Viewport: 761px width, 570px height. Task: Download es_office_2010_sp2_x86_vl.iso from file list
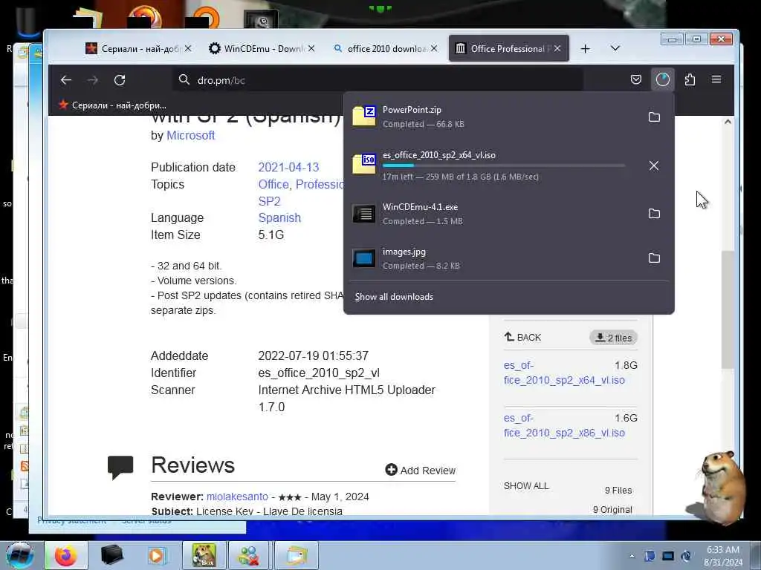(x=564, y=425)
